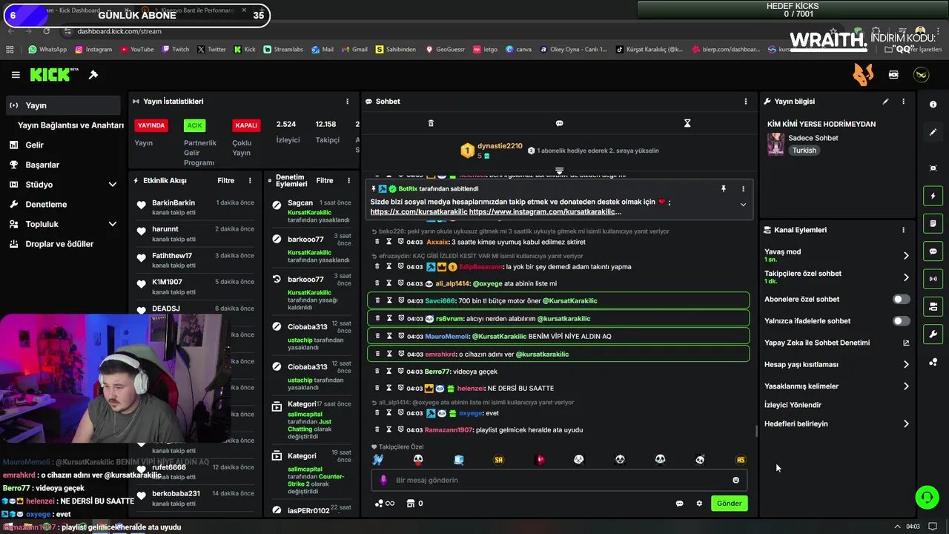This screenshot has width=949, height=534.
Task: Send the message with the Gönder button
Action: (x=729, y=503)
